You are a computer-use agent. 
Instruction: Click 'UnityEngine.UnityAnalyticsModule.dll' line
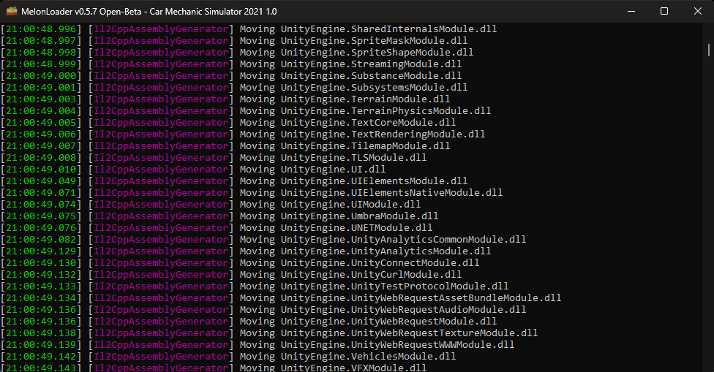click(x=386, y=251)
